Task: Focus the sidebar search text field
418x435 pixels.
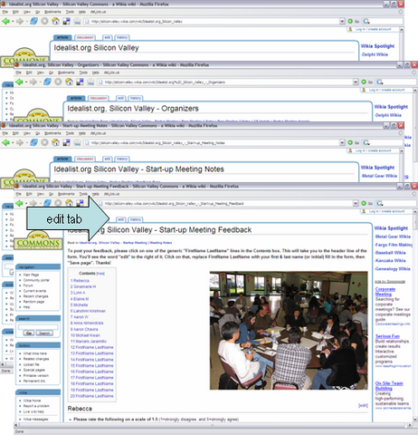Action: 38,326
